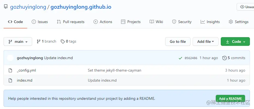Viewport: 254px width, 109px height.
Task: Open commit hash 0562486 link
Action: tap(191, 58)
